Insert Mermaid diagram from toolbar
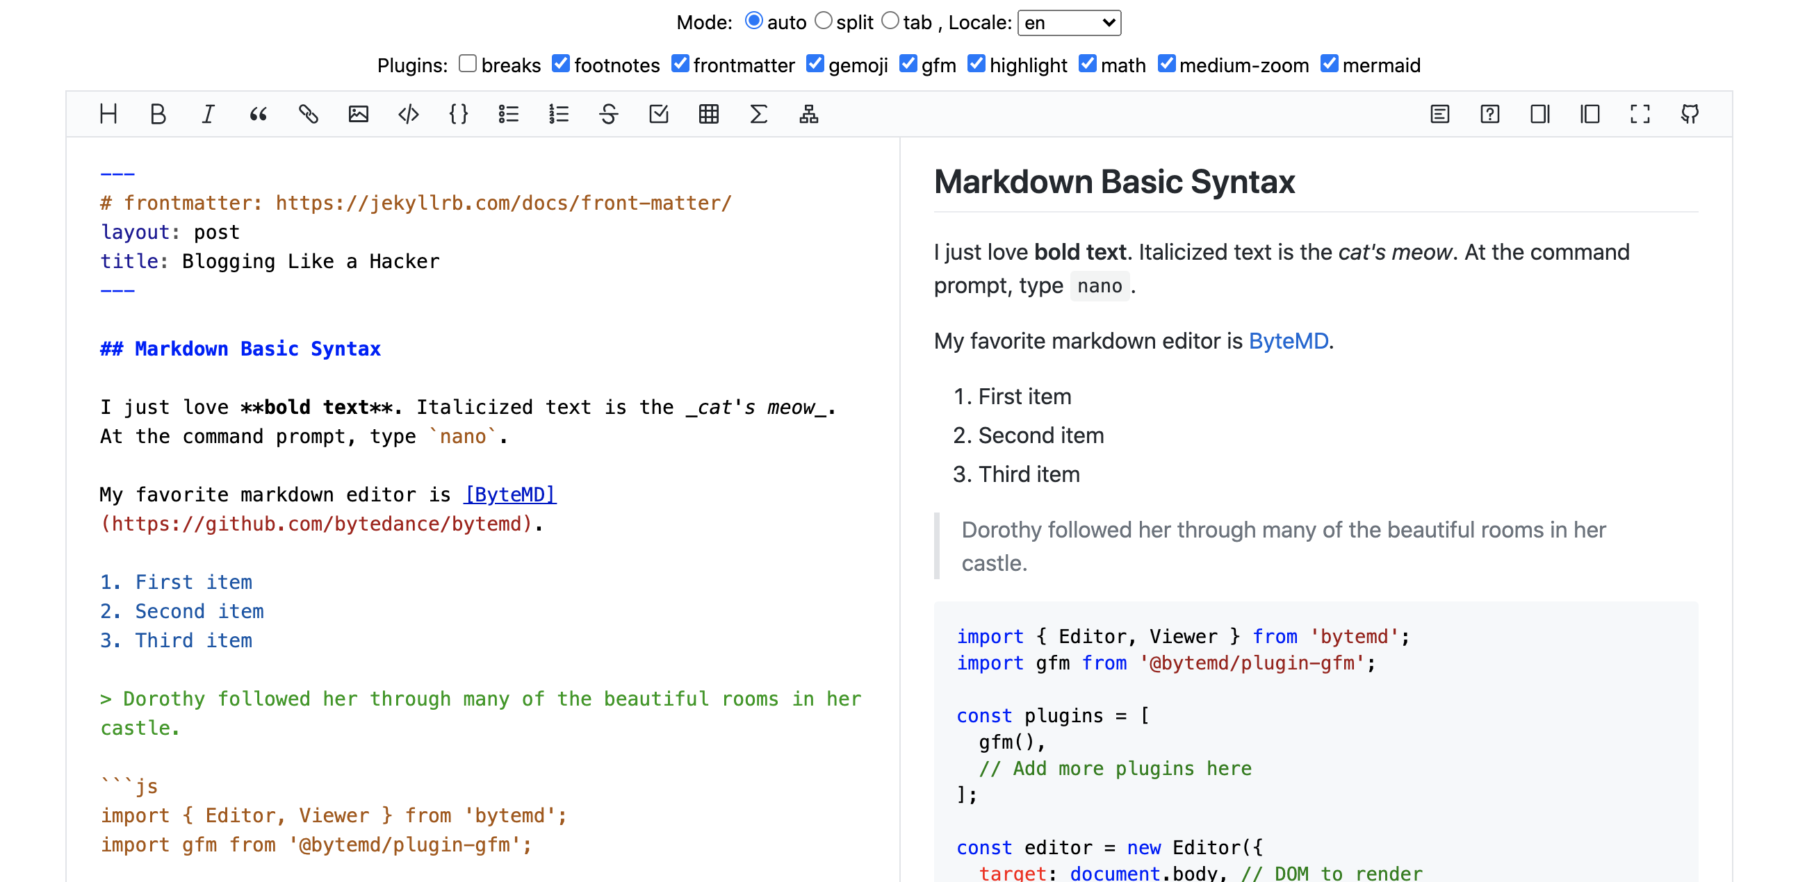1814x882 pixels. pyautogui.click(x=808, y=114)
